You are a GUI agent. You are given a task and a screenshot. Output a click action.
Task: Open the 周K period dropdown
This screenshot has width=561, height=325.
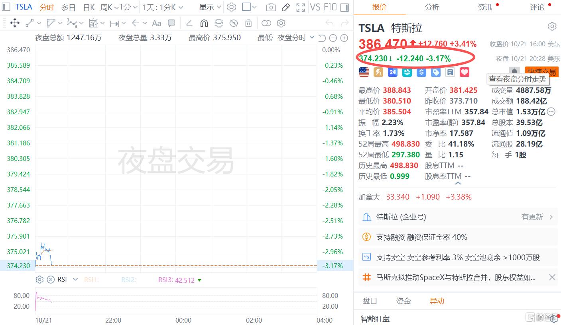coord(108,7)
